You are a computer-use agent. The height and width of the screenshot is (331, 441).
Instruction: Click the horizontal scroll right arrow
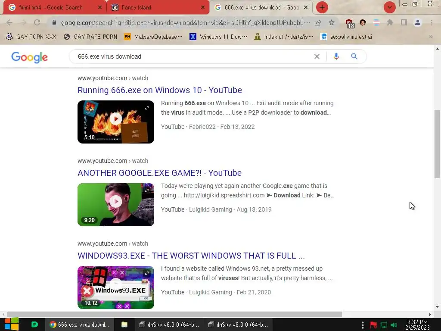click(430, 314)
